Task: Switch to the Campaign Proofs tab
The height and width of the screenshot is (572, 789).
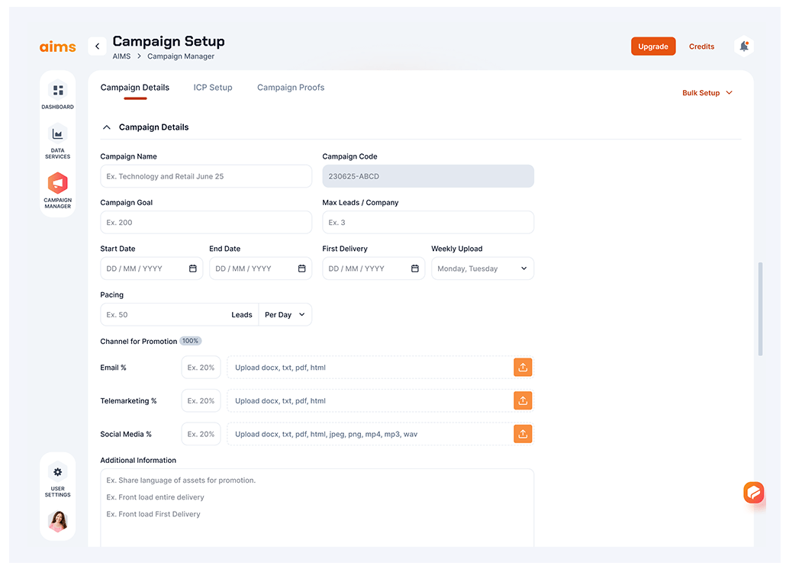Action: pyautogui.click(x=291, y=88)
